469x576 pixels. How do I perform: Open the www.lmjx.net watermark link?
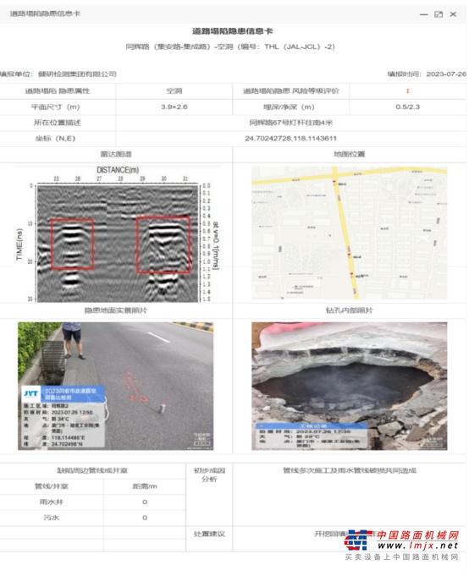pyautogui.click(x=418, y=546)
